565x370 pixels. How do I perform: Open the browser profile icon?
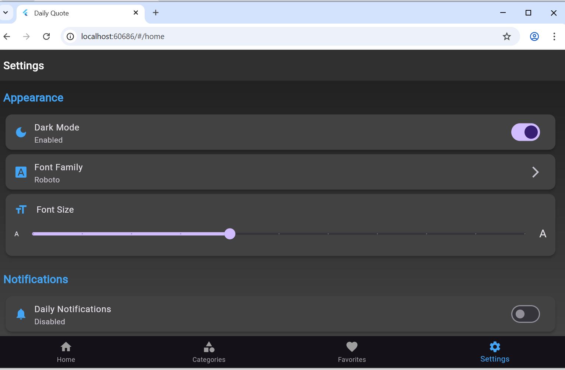[x=534, y=36]
